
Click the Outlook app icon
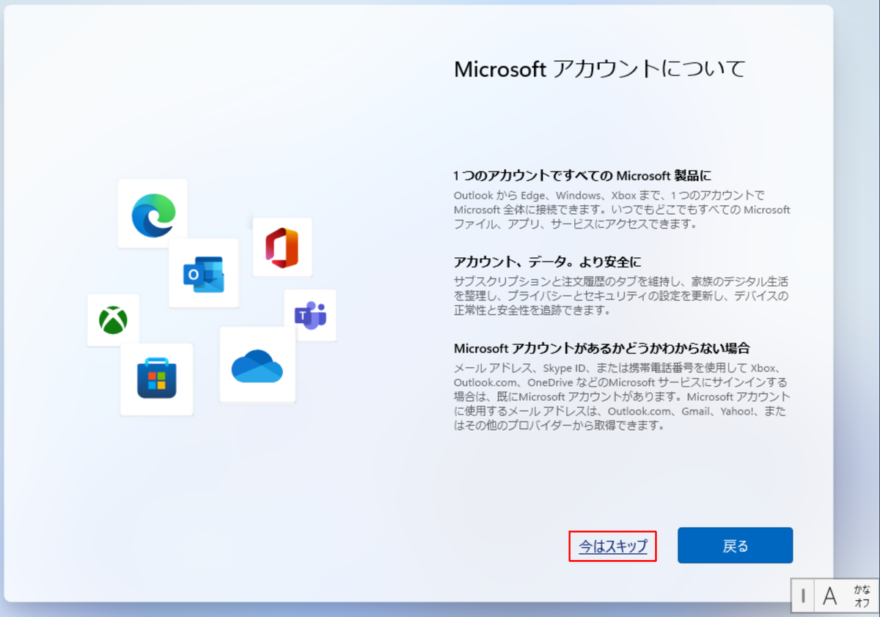(204, 273)
